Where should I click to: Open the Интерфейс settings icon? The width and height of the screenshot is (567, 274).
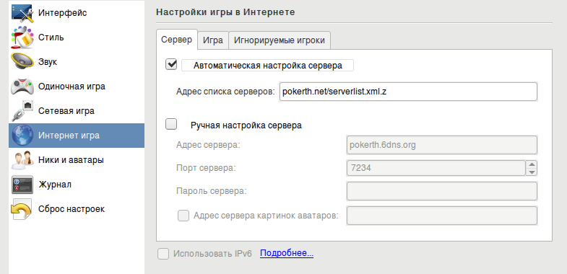click(x=22, y=13)
